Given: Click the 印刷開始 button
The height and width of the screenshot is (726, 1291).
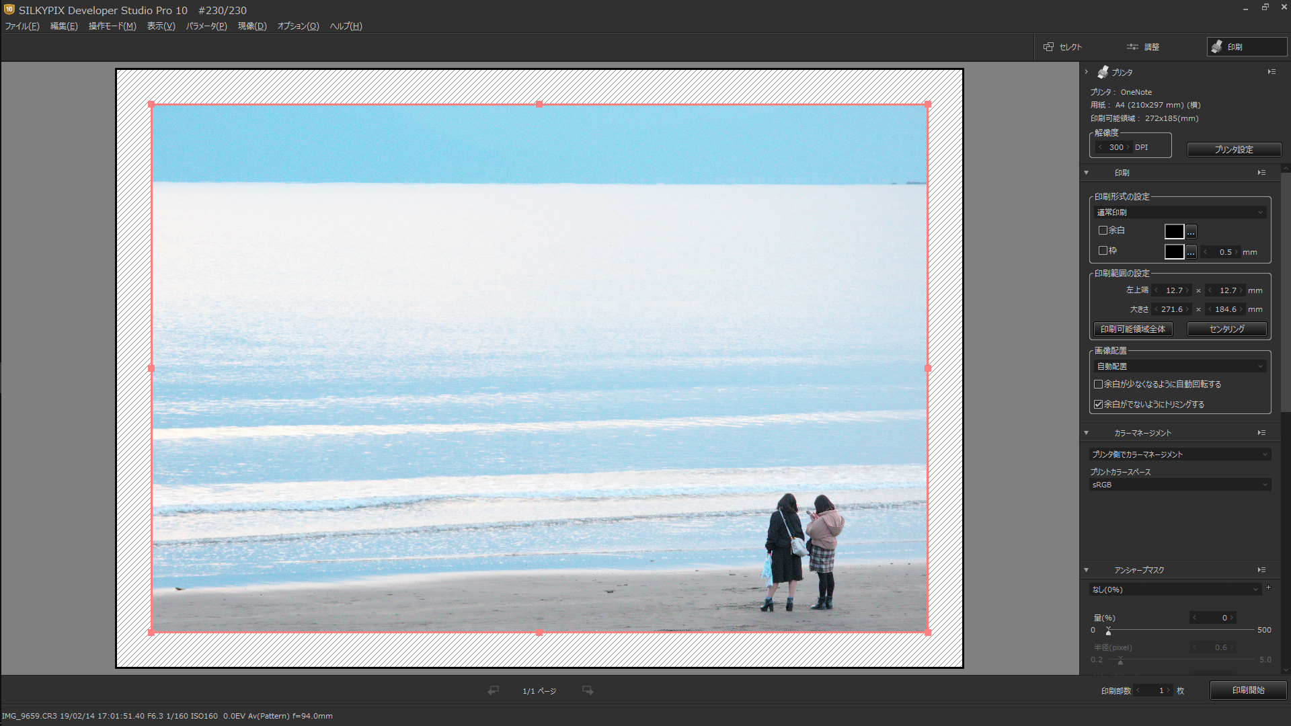Looking at the screenshot, I should tap(1248, 690).
